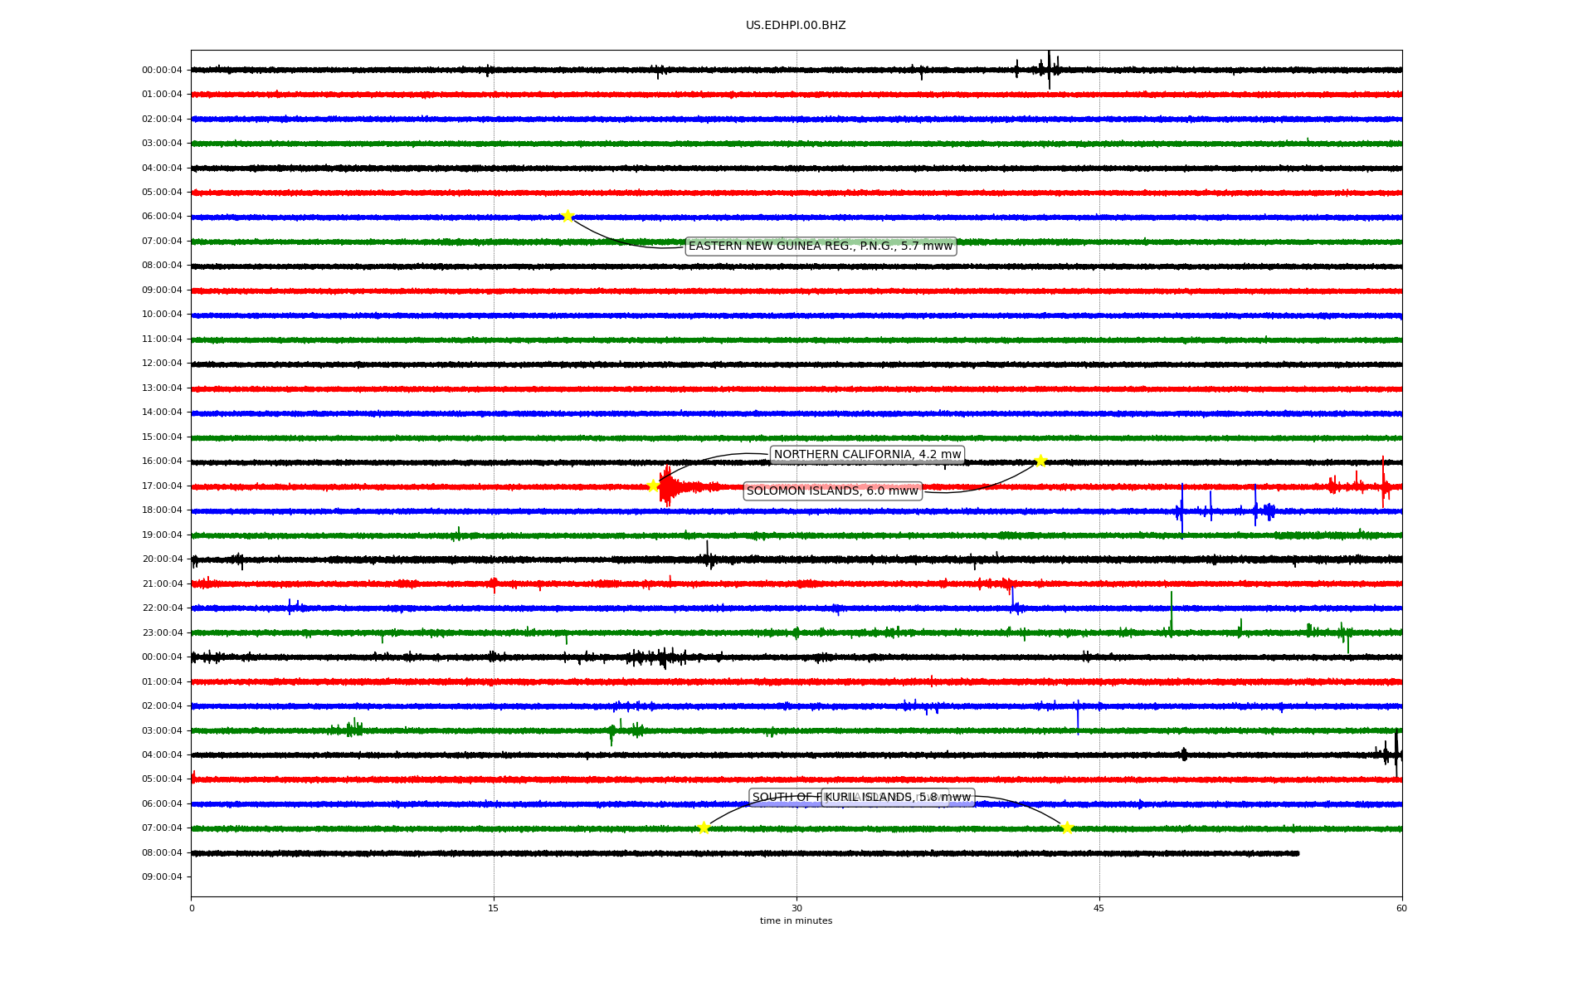Click the Kuril Islands event star marker
Screen dimensions: 1593x996
1067,828
